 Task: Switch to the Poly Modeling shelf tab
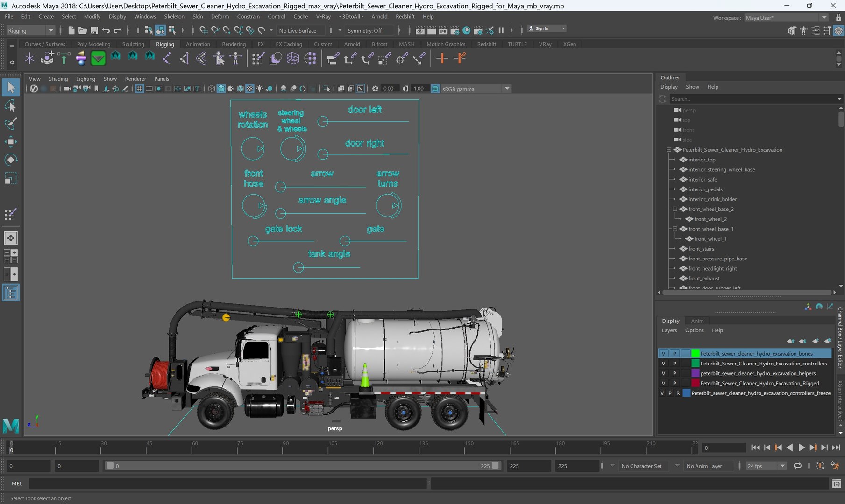pos(93,44)
